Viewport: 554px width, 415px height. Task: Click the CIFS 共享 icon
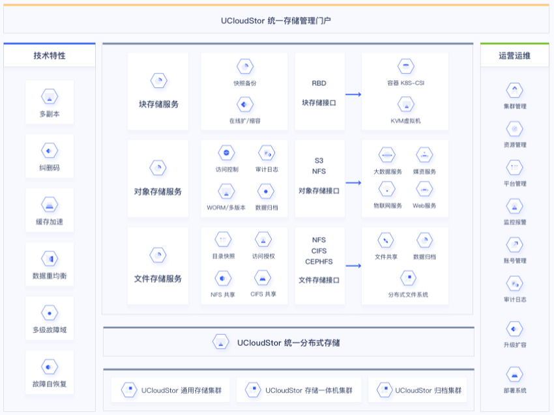click(263, 278)
